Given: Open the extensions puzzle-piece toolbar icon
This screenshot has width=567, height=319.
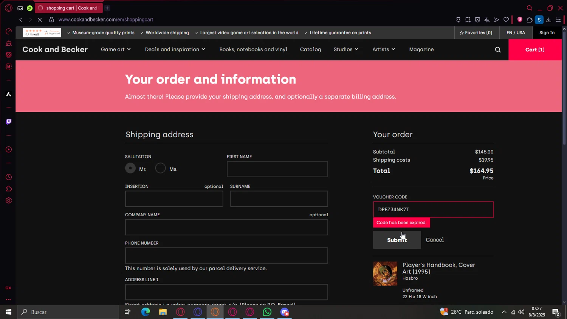Looking at the screenshot, I should [x=529, y=20].
